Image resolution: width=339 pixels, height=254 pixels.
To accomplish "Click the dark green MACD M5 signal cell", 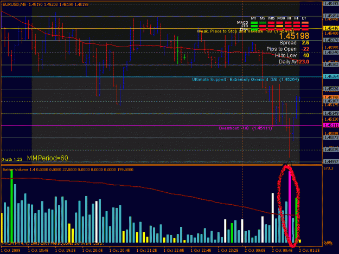I will point(263,23).
